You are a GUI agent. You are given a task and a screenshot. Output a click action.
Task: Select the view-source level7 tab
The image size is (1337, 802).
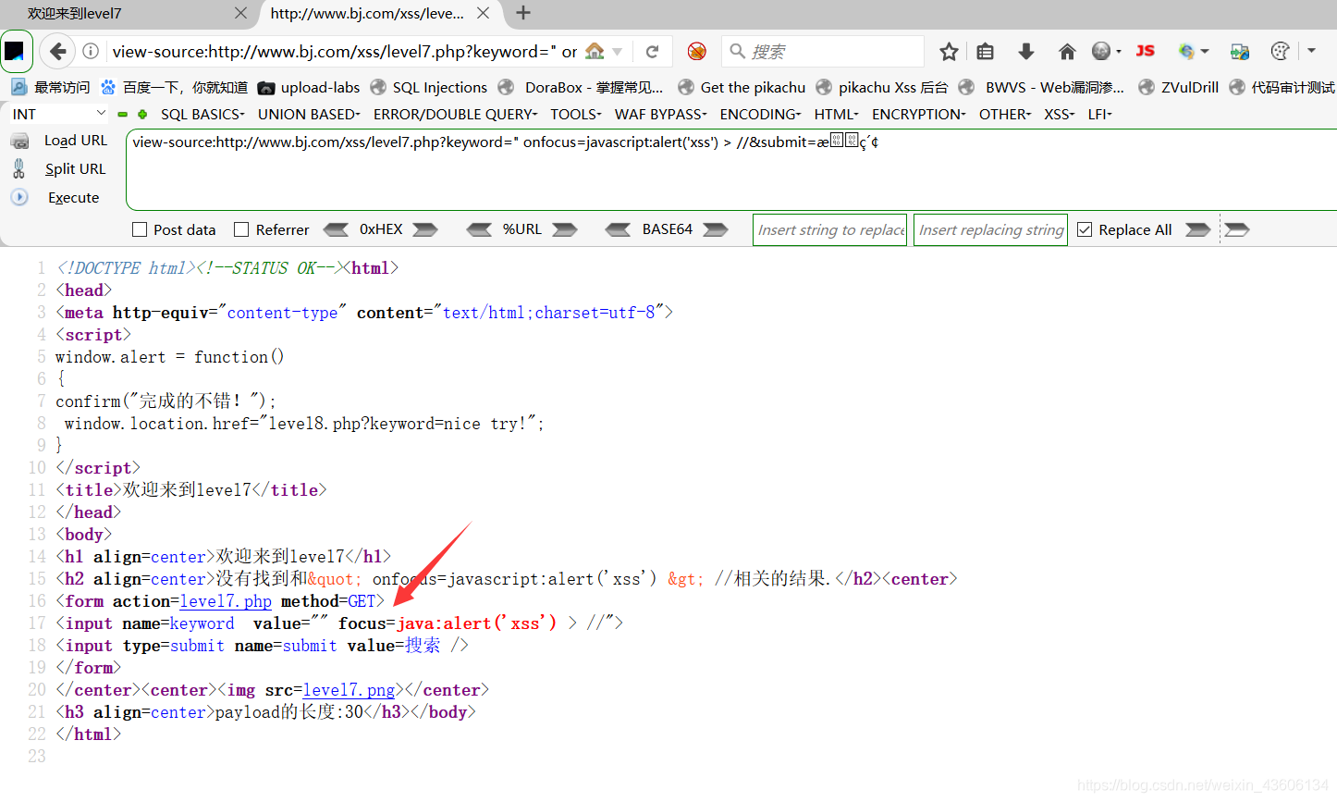[x=379, y=13]
